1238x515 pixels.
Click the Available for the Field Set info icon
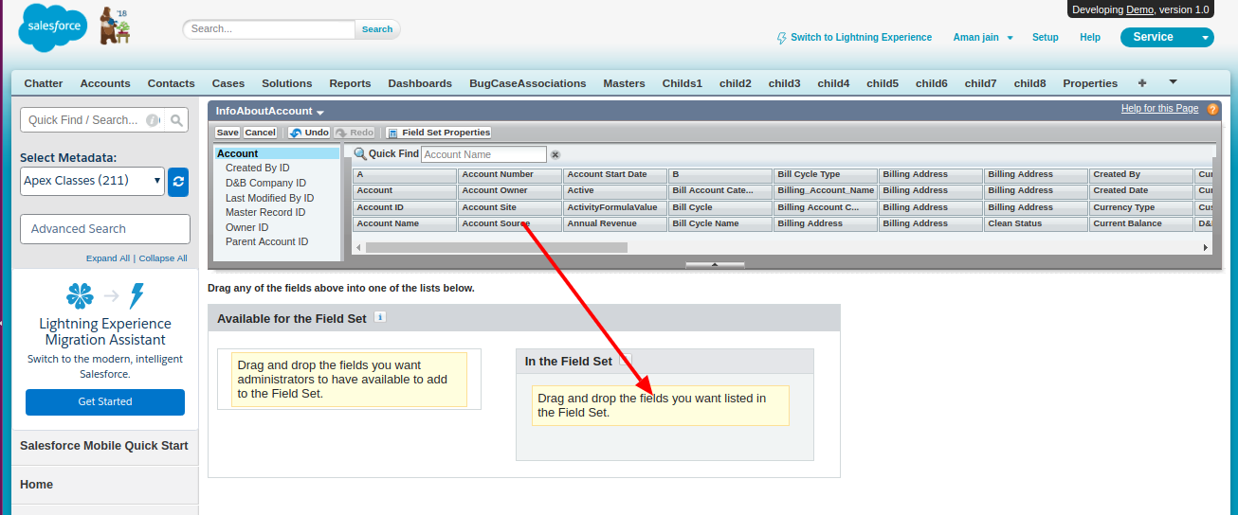[380, 318]
